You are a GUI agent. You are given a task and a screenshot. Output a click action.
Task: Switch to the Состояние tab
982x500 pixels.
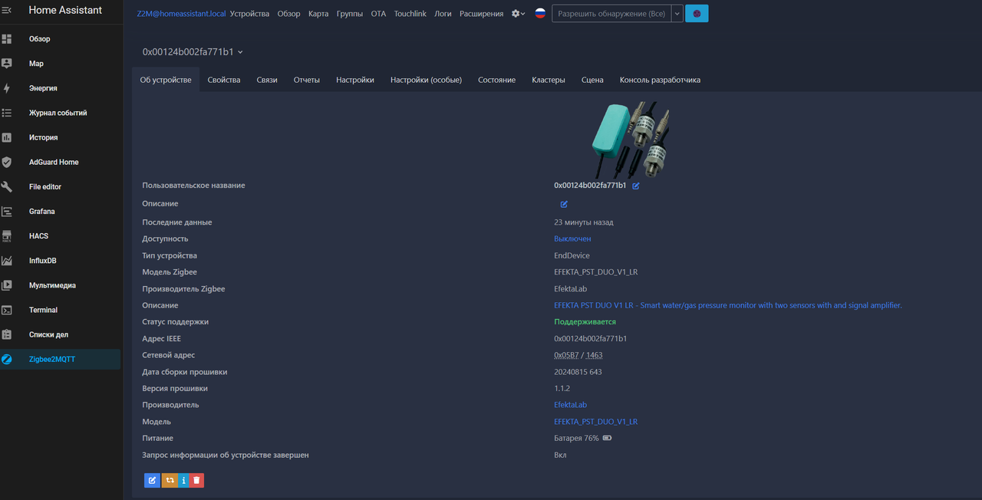[497, 80]
